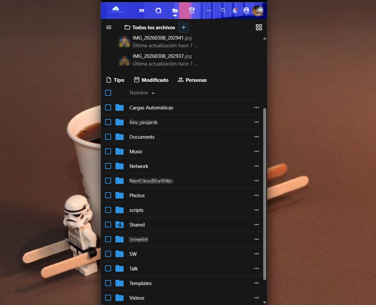This screenshot has height=305, width=376.
Task: Open the notifications bell
Action: coord(235,11)
